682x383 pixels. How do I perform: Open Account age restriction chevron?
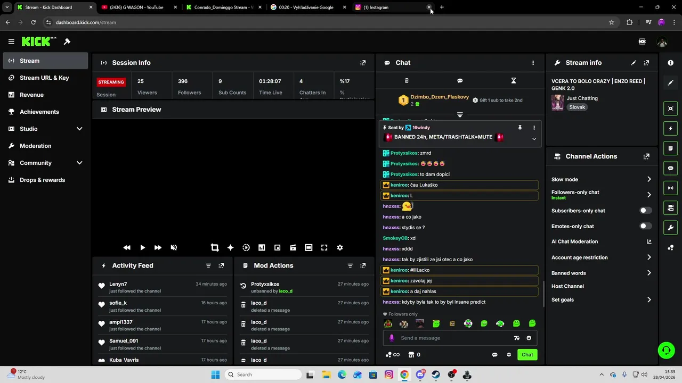(x=649, y=257)
